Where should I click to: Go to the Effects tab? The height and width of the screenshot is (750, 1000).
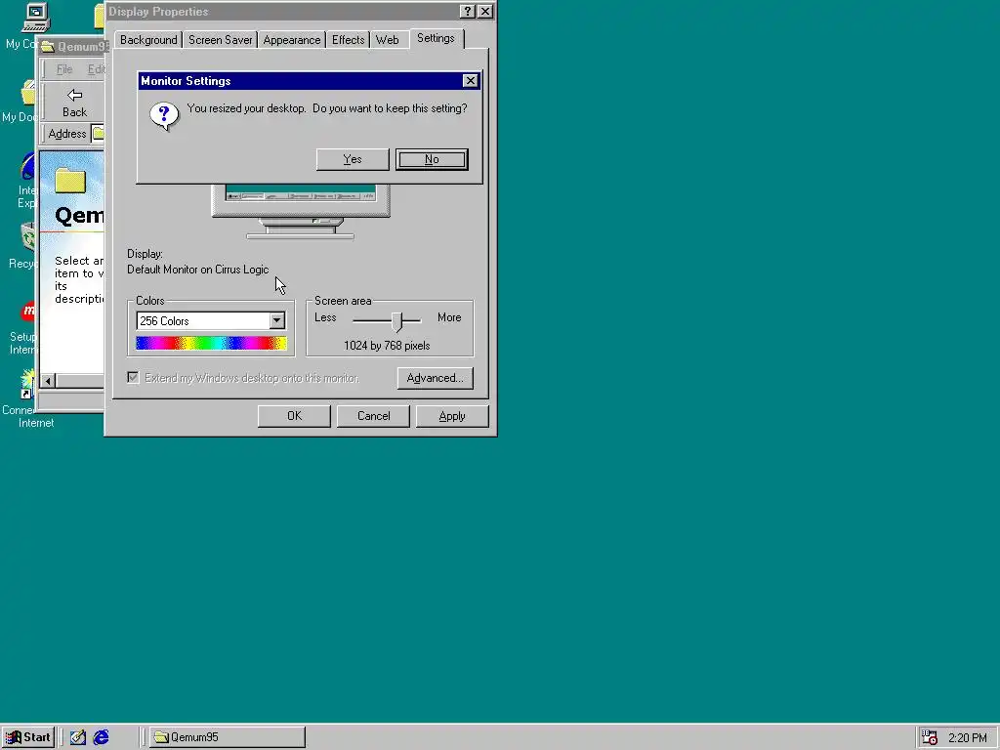[x=349, y=39]
